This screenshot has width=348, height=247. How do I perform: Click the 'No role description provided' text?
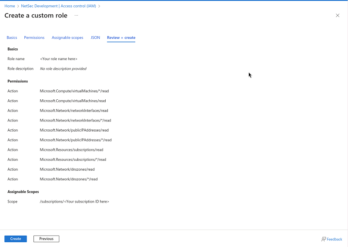(63, 69)
